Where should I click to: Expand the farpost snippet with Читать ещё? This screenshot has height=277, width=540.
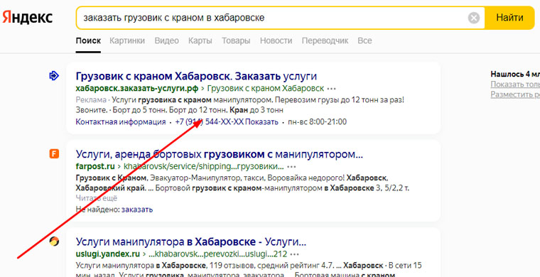pos(97,198)
